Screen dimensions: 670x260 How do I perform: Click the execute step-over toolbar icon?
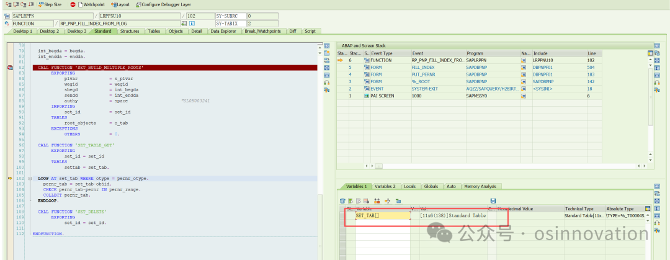coord(16,4)
